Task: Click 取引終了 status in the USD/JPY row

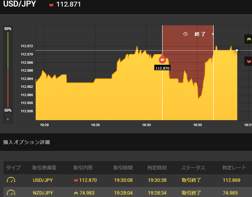Action: 191,180
